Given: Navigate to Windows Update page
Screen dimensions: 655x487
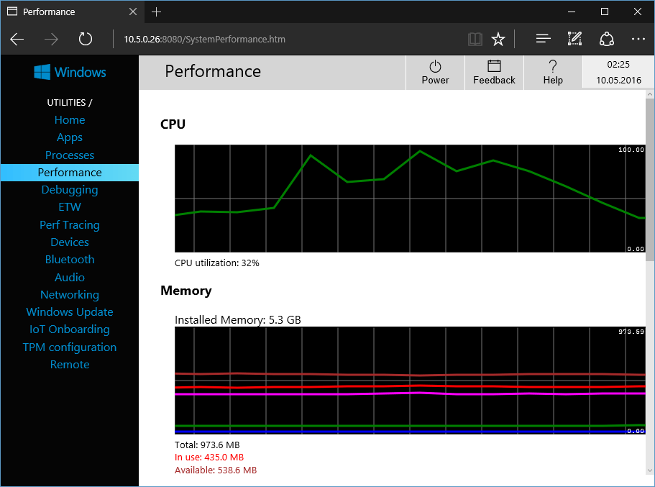Looking at the screenshot, I should click(70, 312).
